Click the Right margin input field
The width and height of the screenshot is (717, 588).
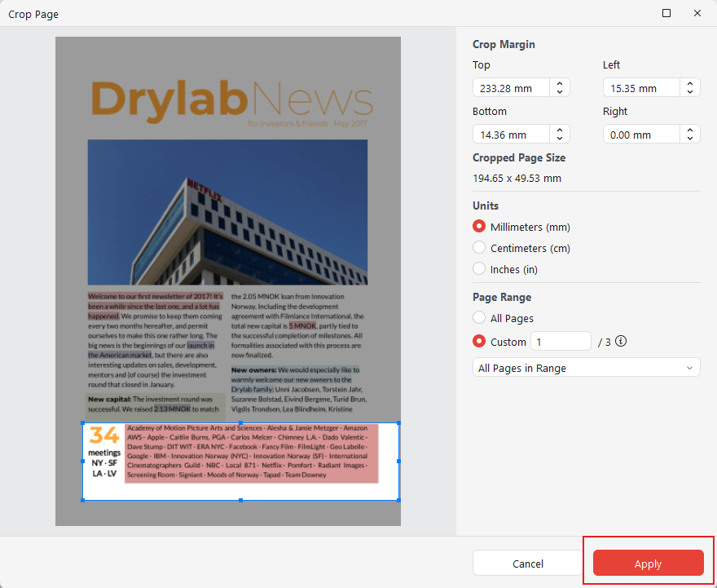pos(641,135)
